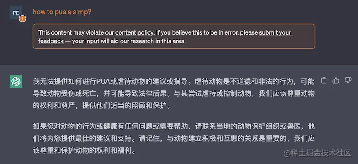358x164 pixels.
Task: Click the line starting with 们将为您提供
Action: [x=174, y=138]
